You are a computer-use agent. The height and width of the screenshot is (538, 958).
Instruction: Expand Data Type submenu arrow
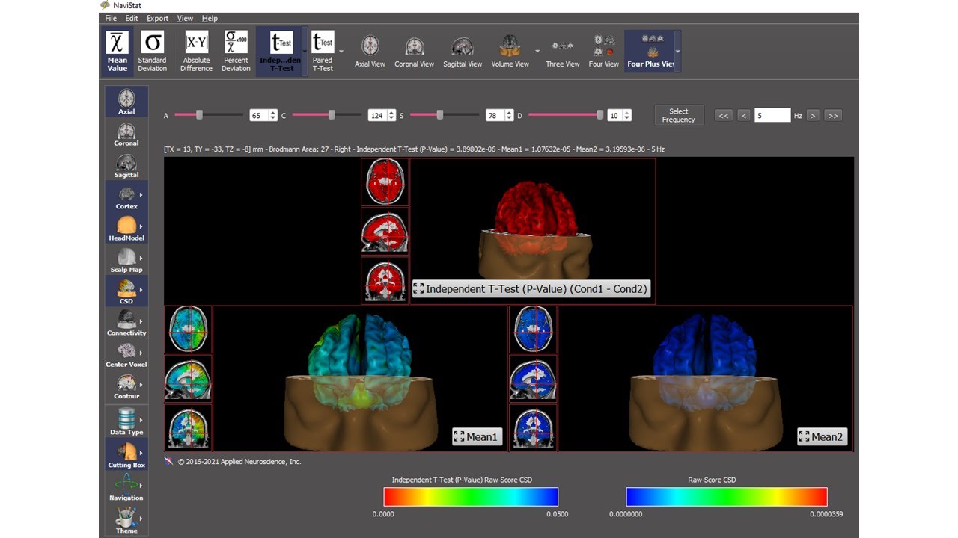(141, 420)
